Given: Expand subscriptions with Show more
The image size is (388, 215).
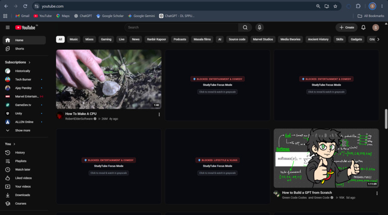Looking at the screenshot, I should click(x=24, y=130).
